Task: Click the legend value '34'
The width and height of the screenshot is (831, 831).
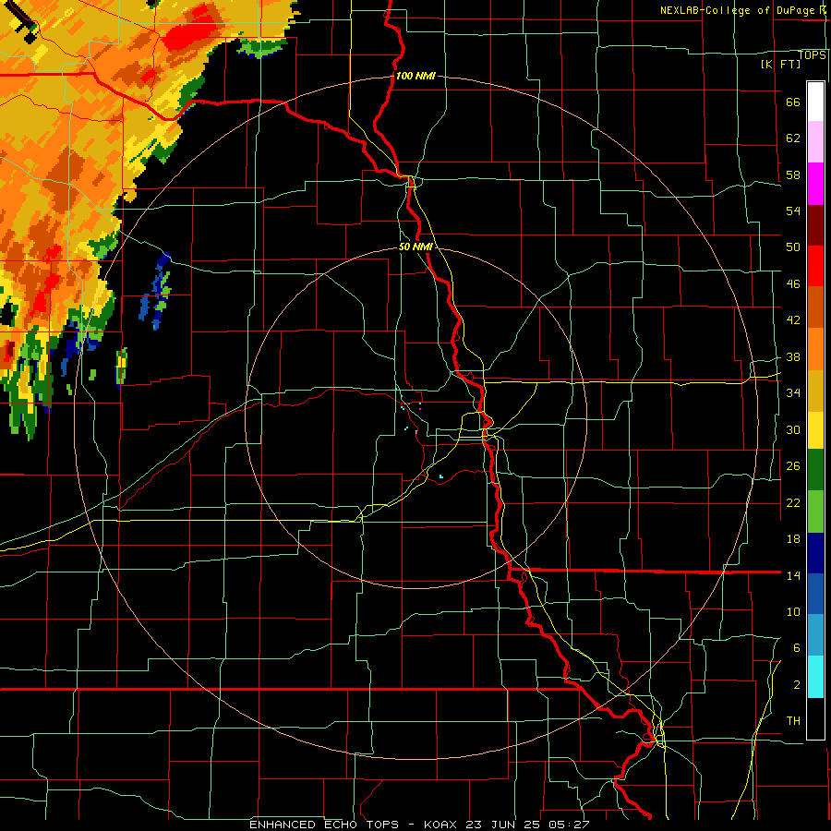Action: 793,392
